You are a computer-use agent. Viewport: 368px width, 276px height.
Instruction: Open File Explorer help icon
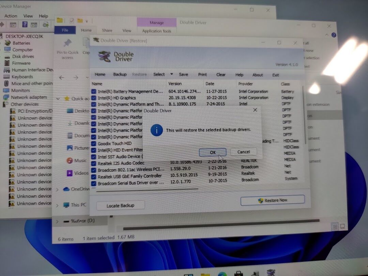pos(334,35)
